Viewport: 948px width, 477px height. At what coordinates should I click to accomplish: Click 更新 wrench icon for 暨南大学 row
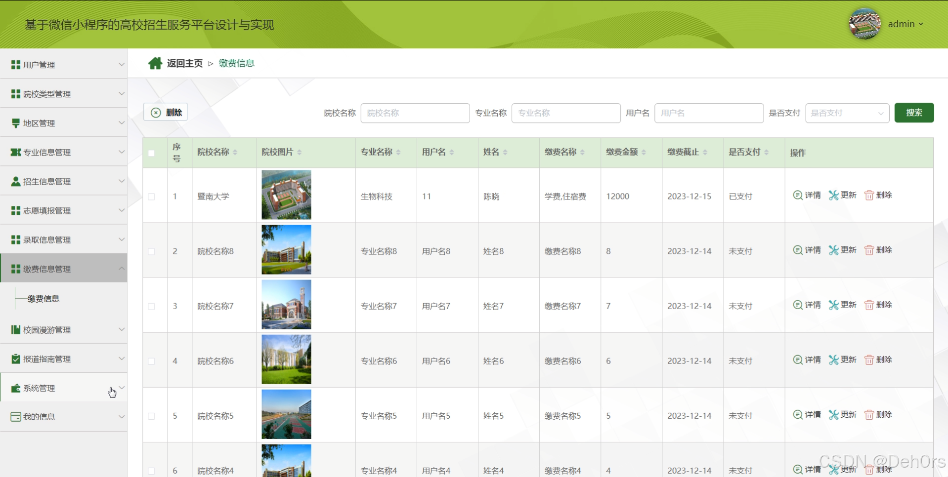tap(834, 195)
